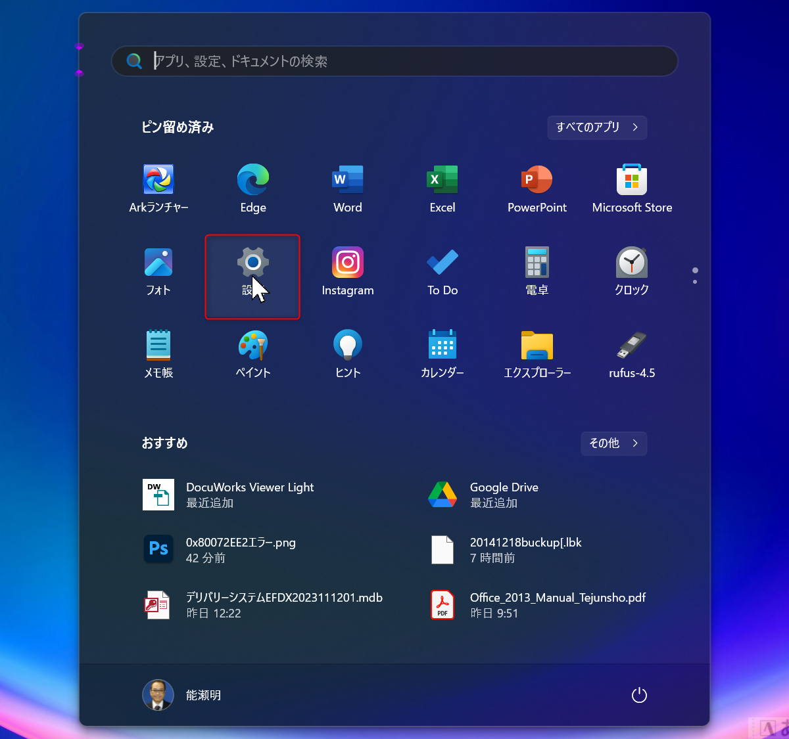789x739 pixels.
Task: Open Microsoft Store icon
Action: point(632,180)
